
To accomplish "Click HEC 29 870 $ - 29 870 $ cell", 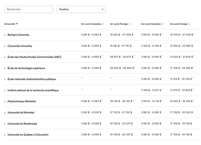I will 122,57.
